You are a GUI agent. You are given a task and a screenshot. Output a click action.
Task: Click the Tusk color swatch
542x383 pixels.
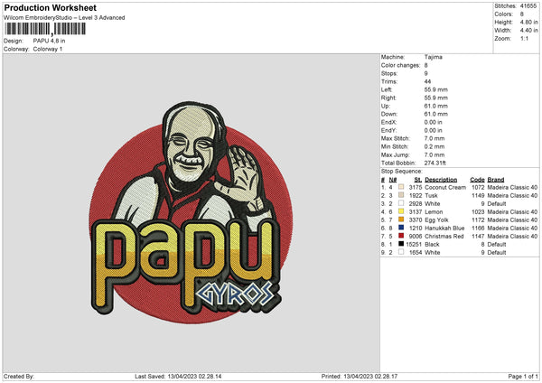[x=401, y=195]
